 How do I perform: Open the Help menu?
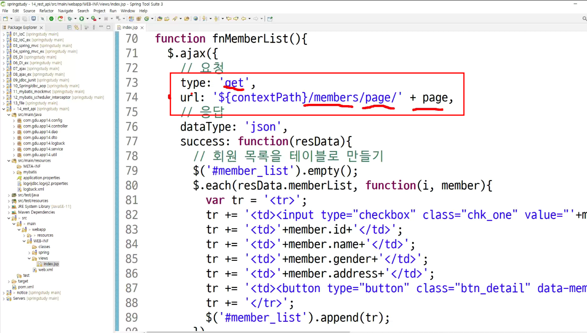(x=143, y=11)
